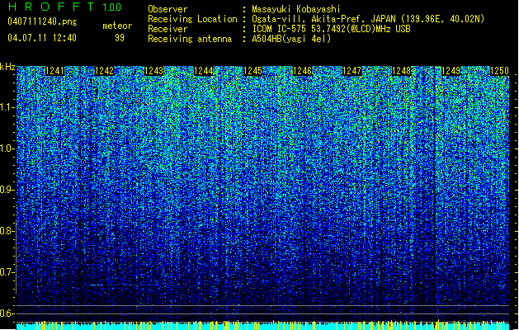The height and width of the screenshot is (330, 519).
Task: Select the filename 0407111240.png
Action: (42, 22)
